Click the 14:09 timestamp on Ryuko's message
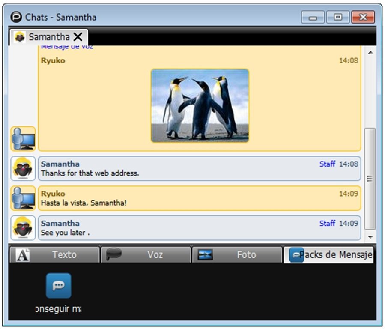Image resolution: width=385 pixels, height=329 pixels. point(349,194)
